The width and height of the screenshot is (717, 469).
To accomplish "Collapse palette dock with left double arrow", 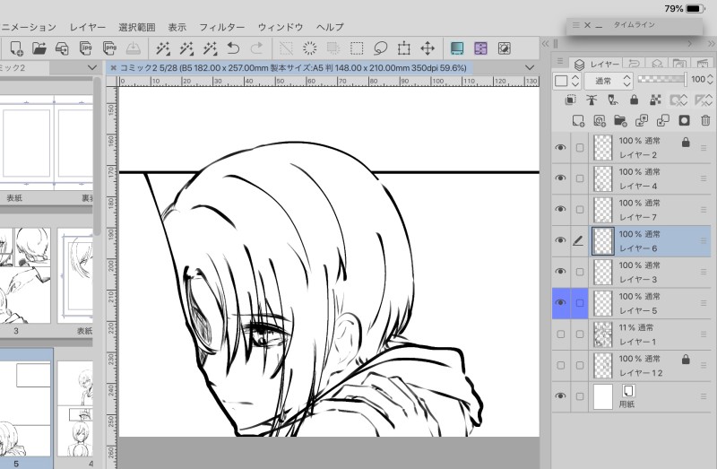I will [x=545, y=44].
